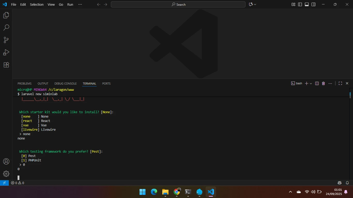Click the Search command center field
Viewport: 353px width, 198px height.
pyautogui.click(x=178, y=4)
